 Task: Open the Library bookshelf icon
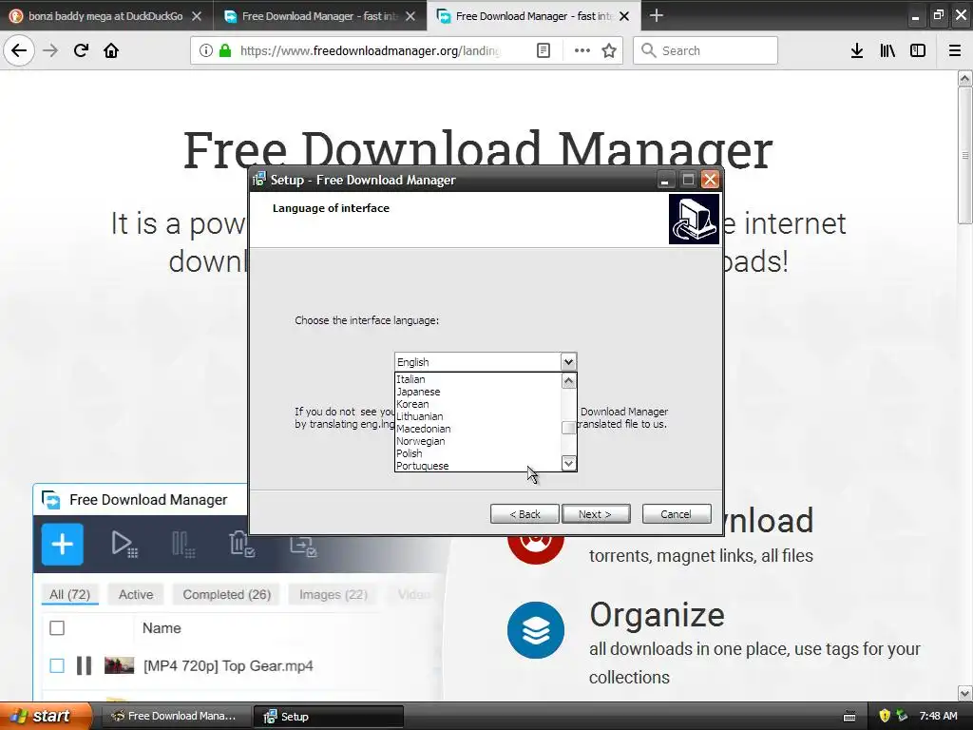[x=887, y=50]
